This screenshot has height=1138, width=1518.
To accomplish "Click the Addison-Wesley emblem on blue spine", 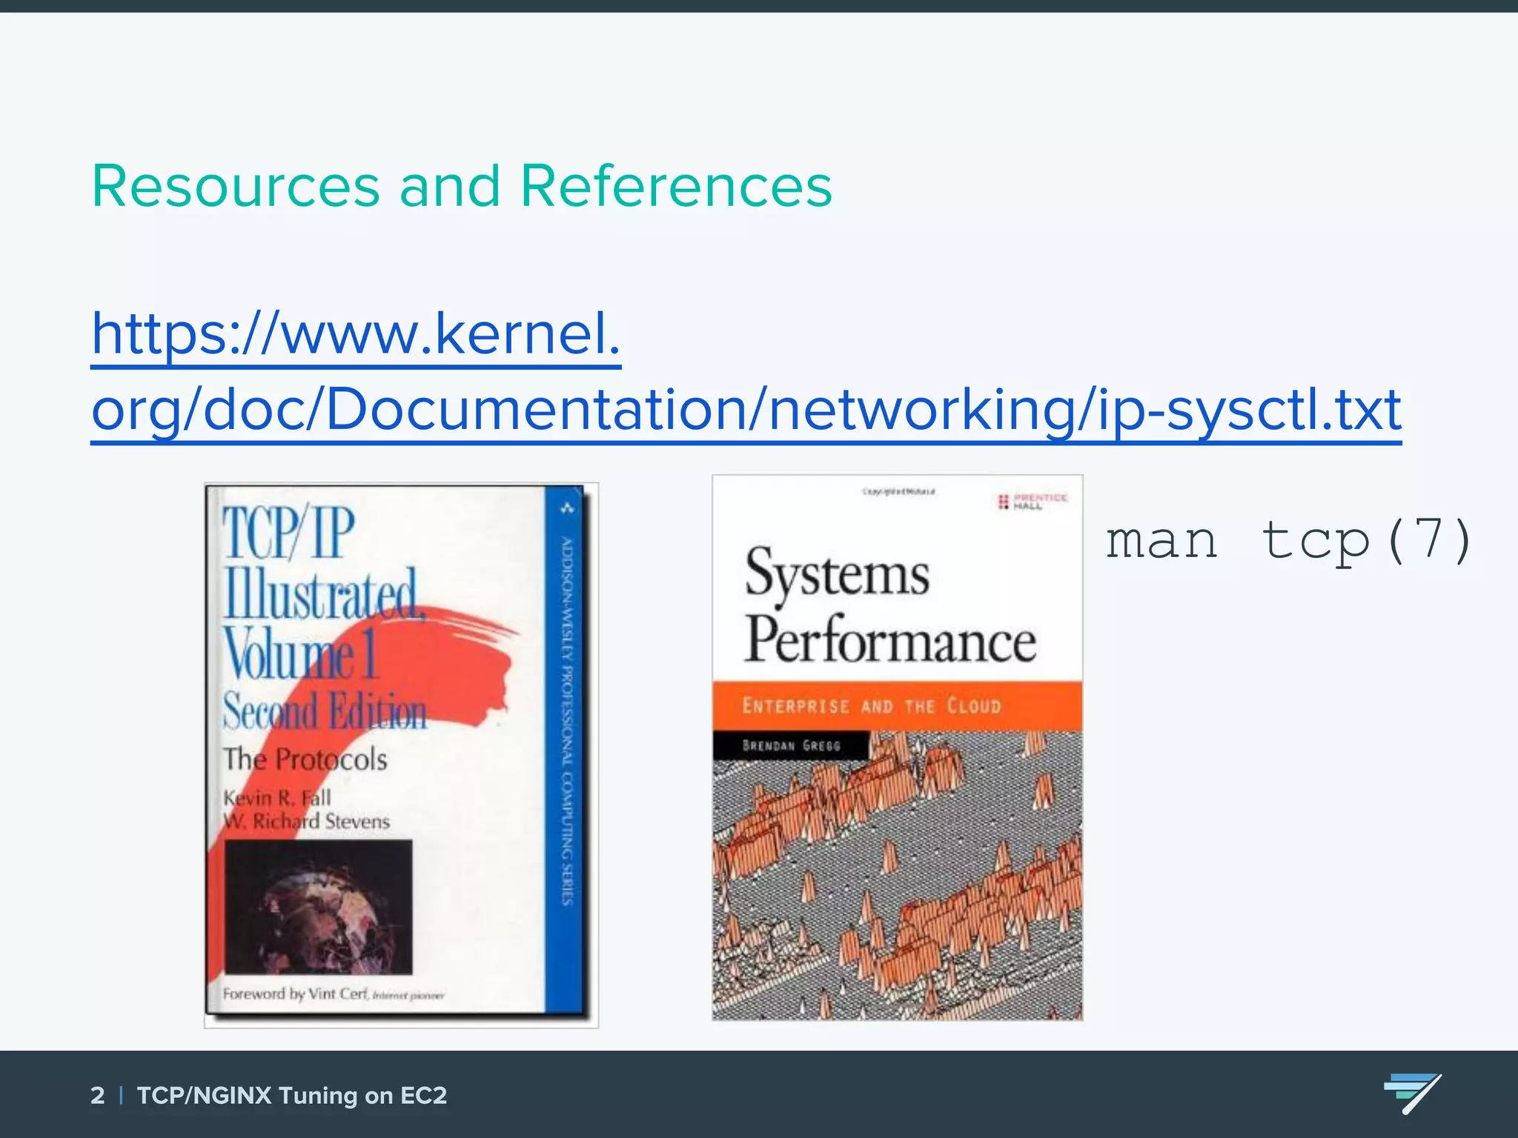I will coord(568,508).
